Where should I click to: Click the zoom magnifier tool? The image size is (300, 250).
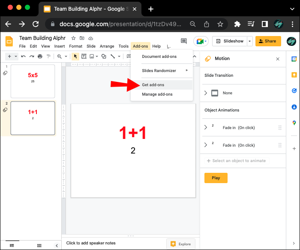[60, 56]
